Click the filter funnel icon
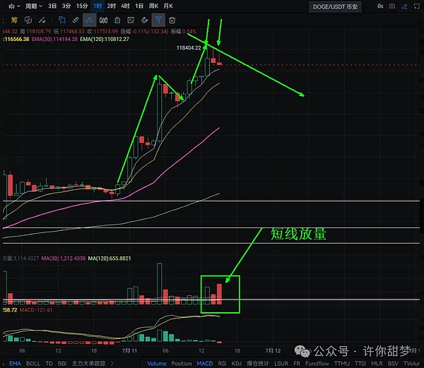 [x=158, y=20]
